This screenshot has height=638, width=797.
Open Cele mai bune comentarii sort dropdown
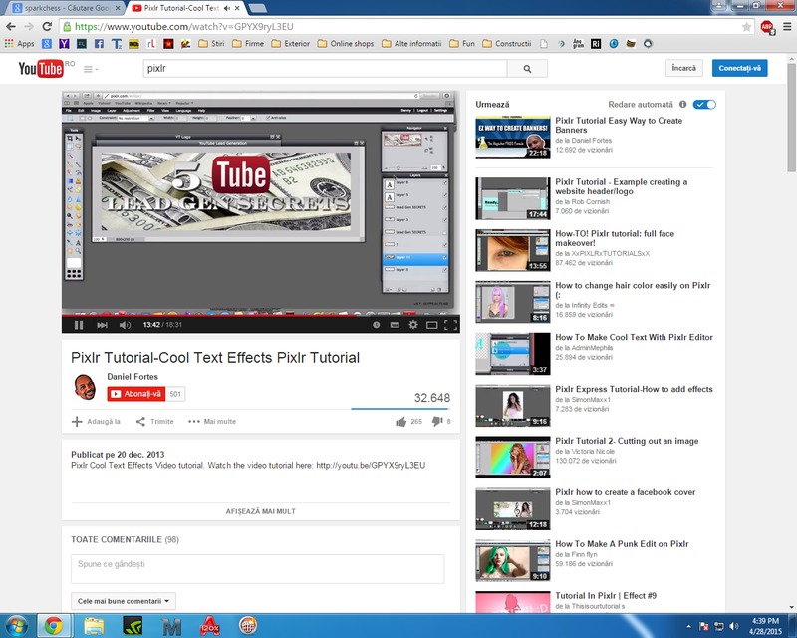pos(123,601)
